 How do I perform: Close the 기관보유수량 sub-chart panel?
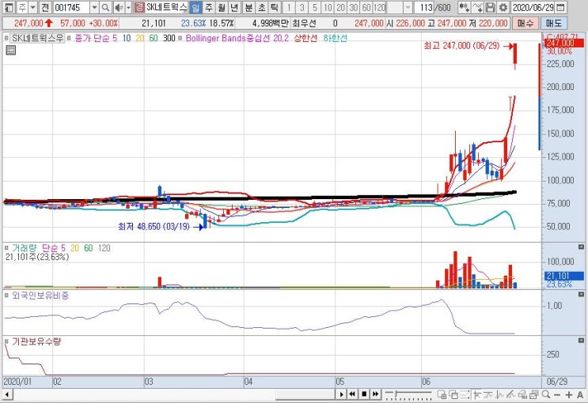click(x=581, y=341)
